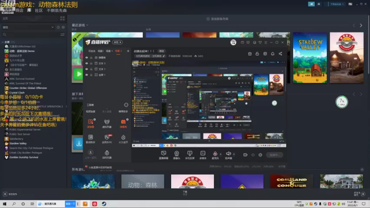Click 添加新陈列架 add-shelf button

coord(217,19)
